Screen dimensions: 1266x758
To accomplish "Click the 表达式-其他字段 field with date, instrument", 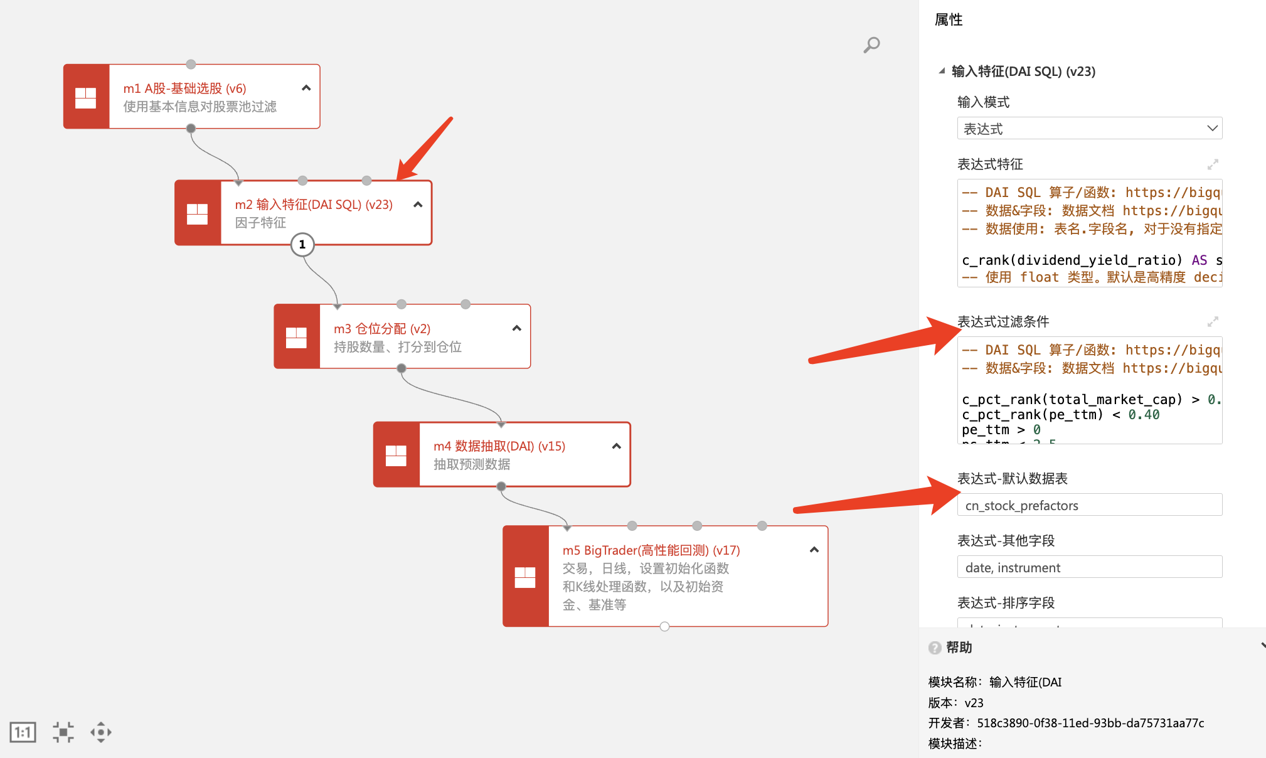I will point(1089,567).
